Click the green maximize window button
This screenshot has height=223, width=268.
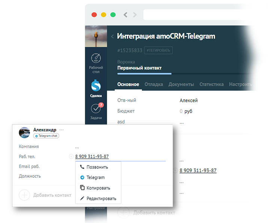[x=113, y=15]
